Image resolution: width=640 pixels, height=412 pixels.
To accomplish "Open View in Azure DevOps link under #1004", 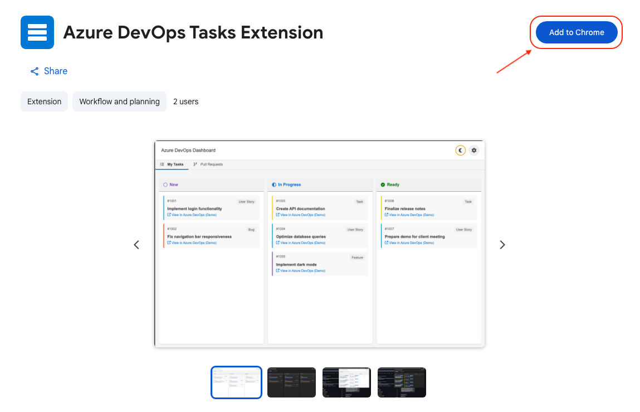I will (300, 243).
